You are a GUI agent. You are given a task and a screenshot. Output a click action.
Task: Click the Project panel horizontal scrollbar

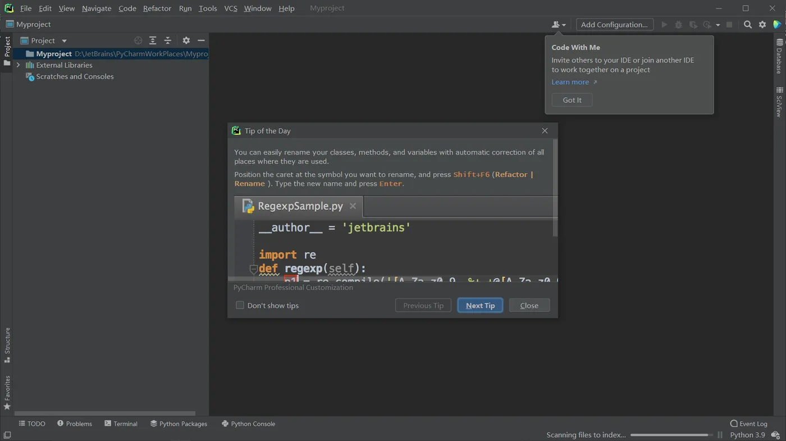(105, 413)
